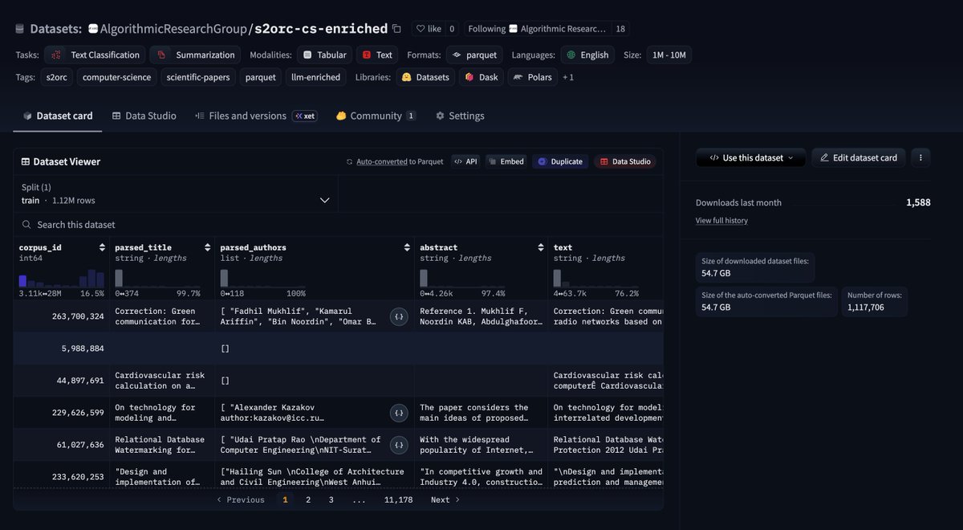Select the 263,700,324 corpus_id cell
Image resolution: width=963 pixels, height=530 pixels.
click(x=61, y=316)
